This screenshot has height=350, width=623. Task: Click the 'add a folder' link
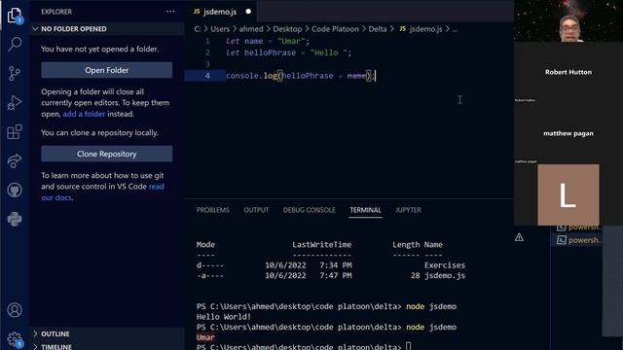tap(84, 114)
